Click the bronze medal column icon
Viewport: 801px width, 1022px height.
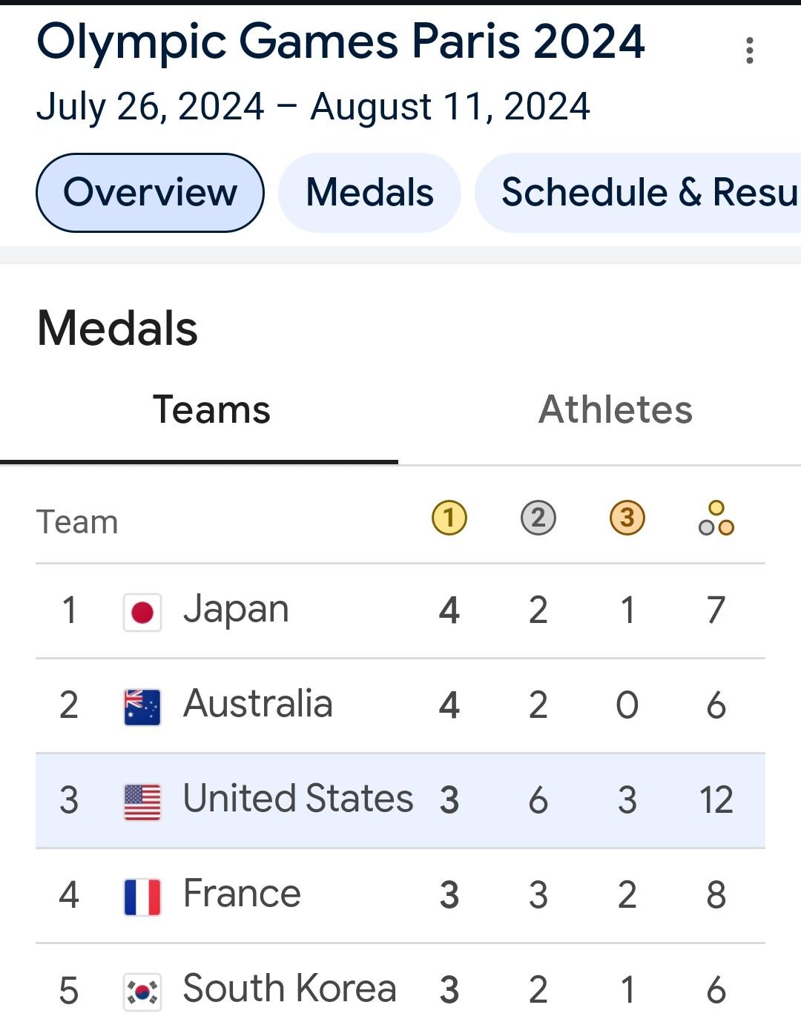click(x=627, y=518)
